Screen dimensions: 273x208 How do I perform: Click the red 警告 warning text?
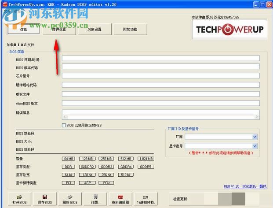[221, 153]
